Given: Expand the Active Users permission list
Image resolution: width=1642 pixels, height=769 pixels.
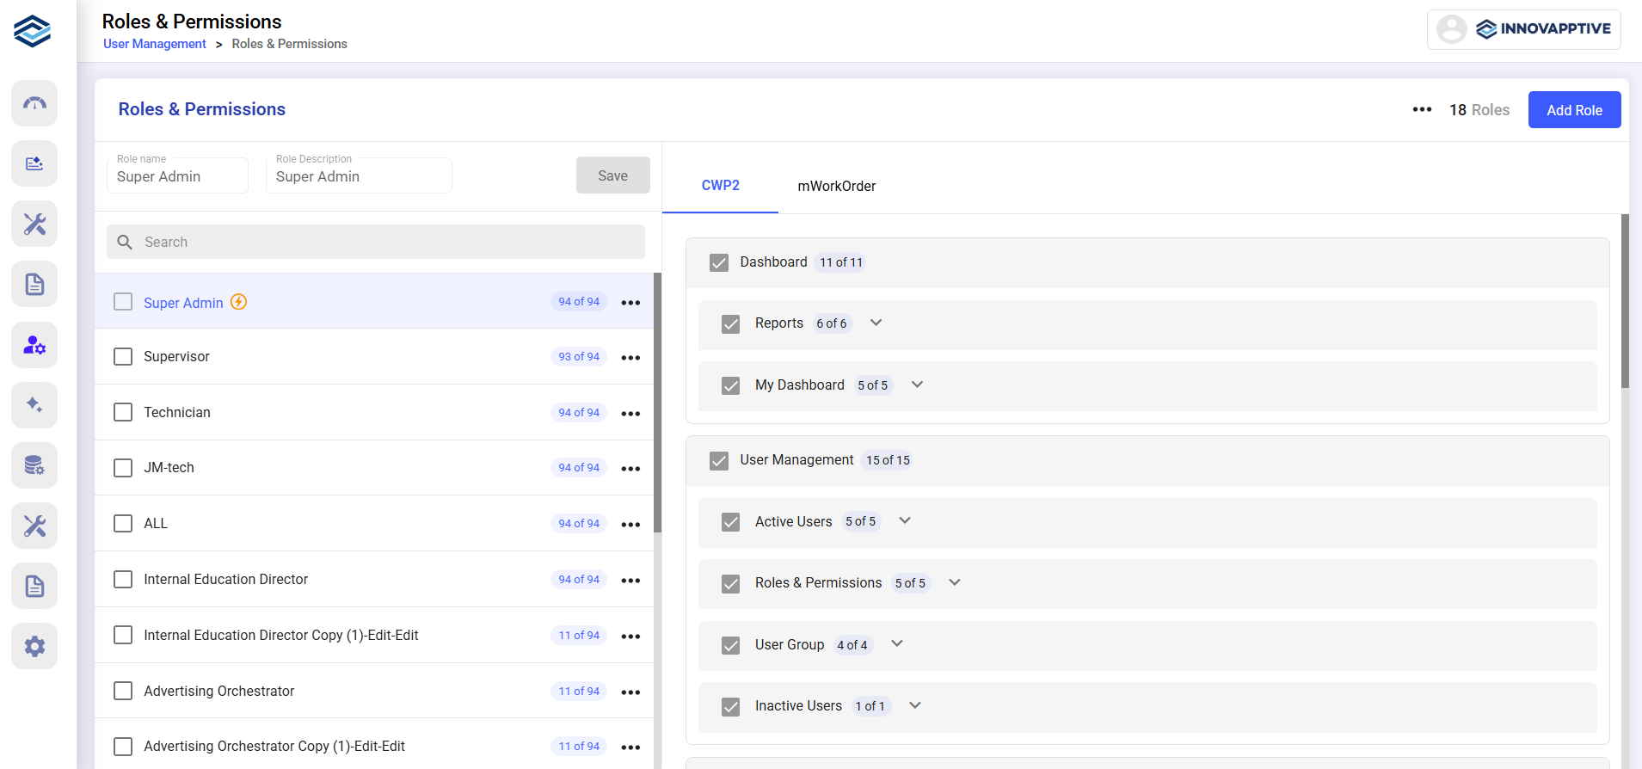Looking at the screenshot, I should [x=904, y=521].
